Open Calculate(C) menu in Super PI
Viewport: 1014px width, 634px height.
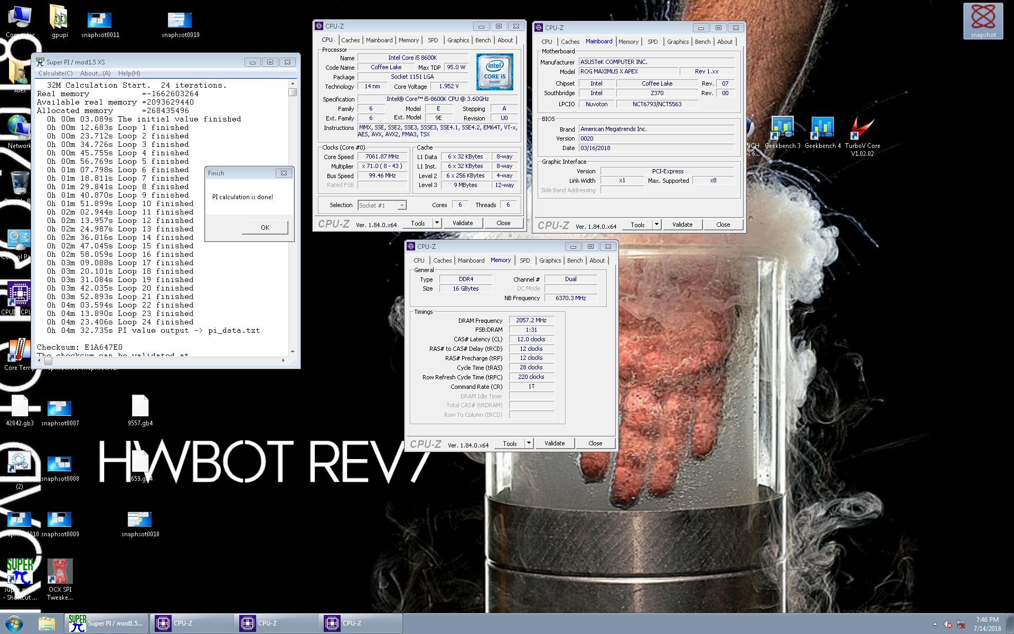(x=55, y=73)
